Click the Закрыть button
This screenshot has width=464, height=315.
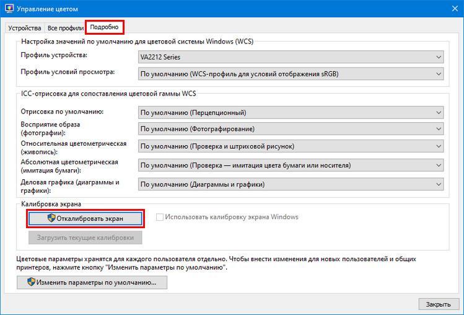[438, 304]
